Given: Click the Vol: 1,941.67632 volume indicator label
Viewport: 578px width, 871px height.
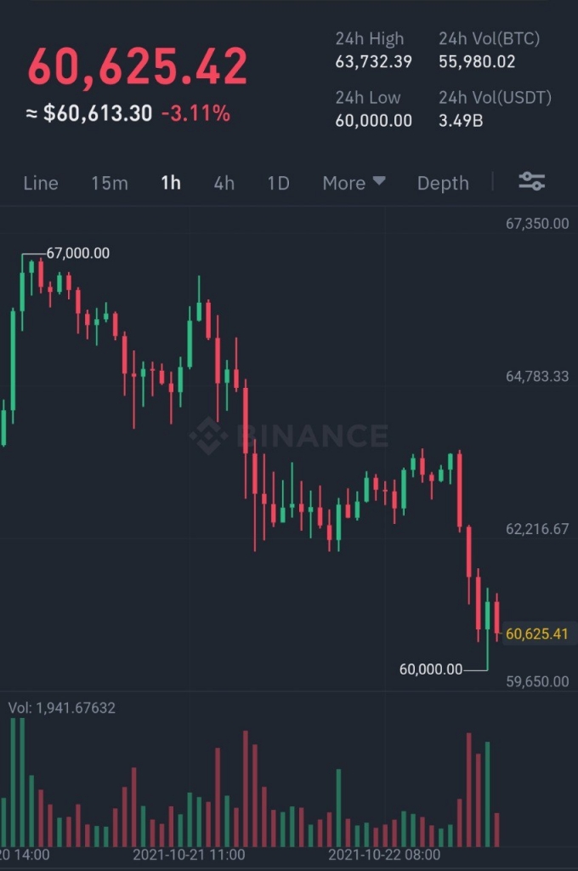Looking at the screenshot, I should click(x=62, y=708).
